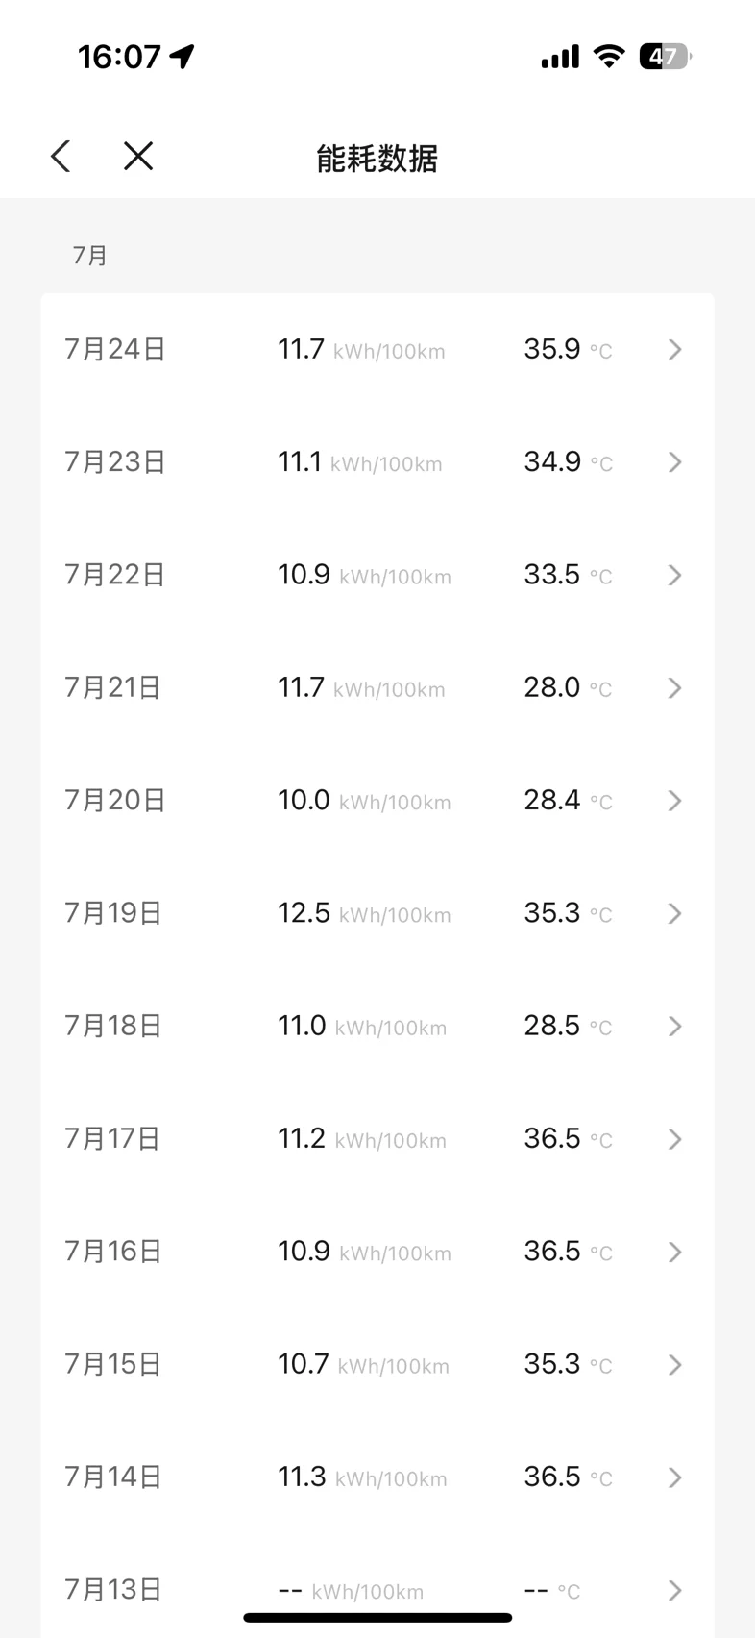755x1638 pixels.
Task: Tap the location arrow beside the time
Action: (x=182, y=57)
